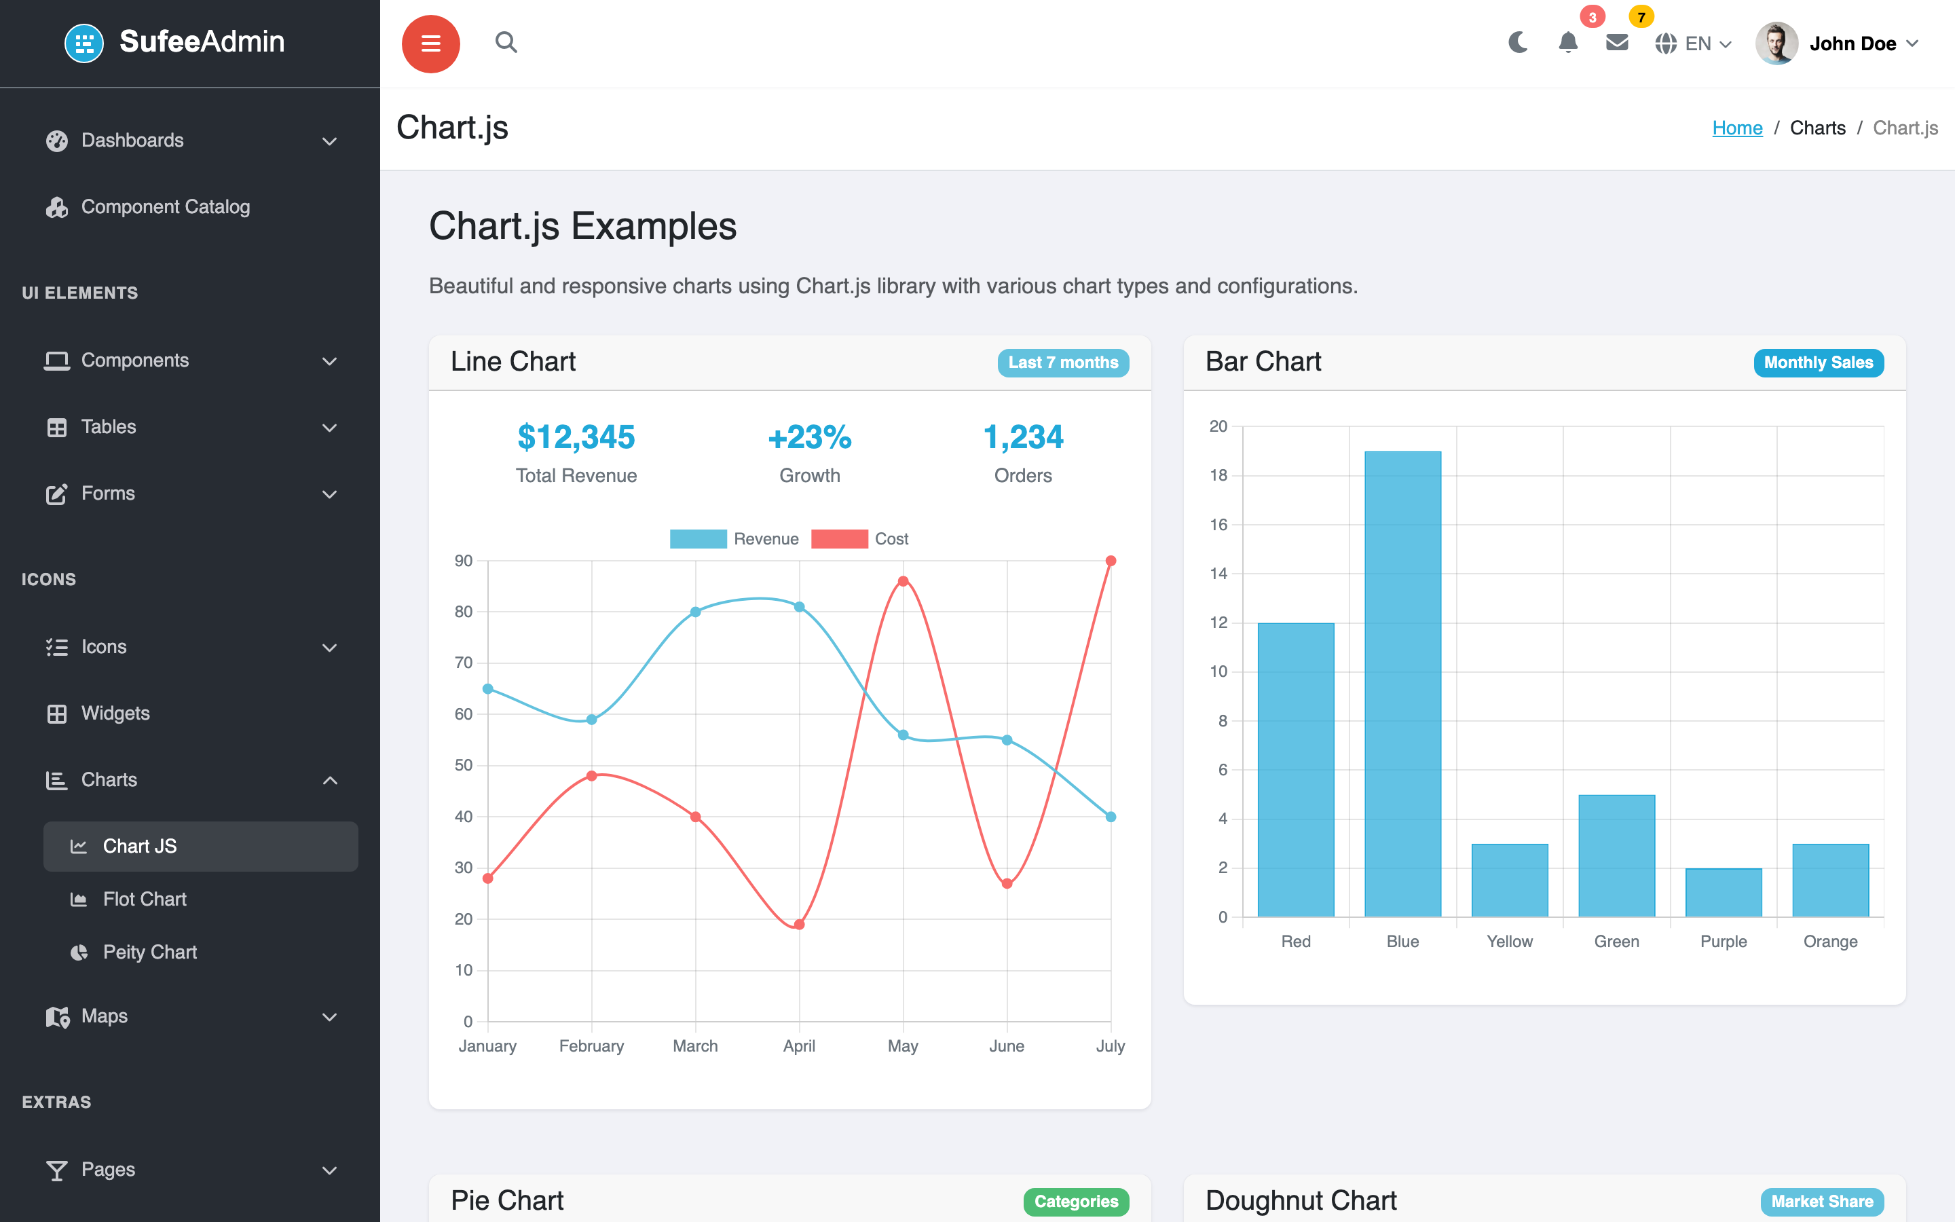
Task: Click the Pie Chart card title
Action: pyautogui.click(x=506, y=1201)
